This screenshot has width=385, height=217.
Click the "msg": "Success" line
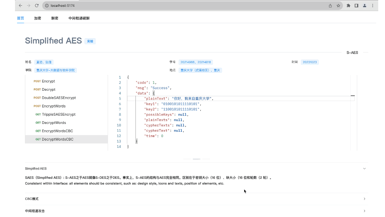[153, 88]
